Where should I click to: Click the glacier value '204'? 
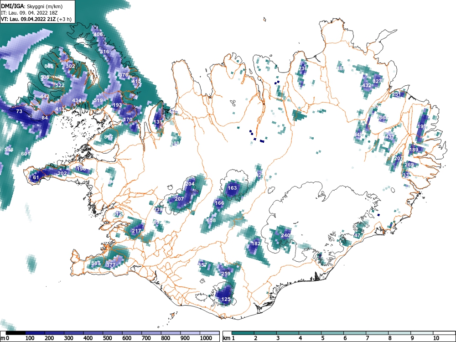[x=190, y=184]
